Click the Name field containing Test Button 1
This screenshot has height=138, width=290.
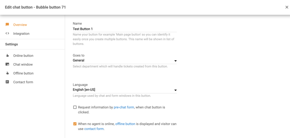click(x=125, y=29)
